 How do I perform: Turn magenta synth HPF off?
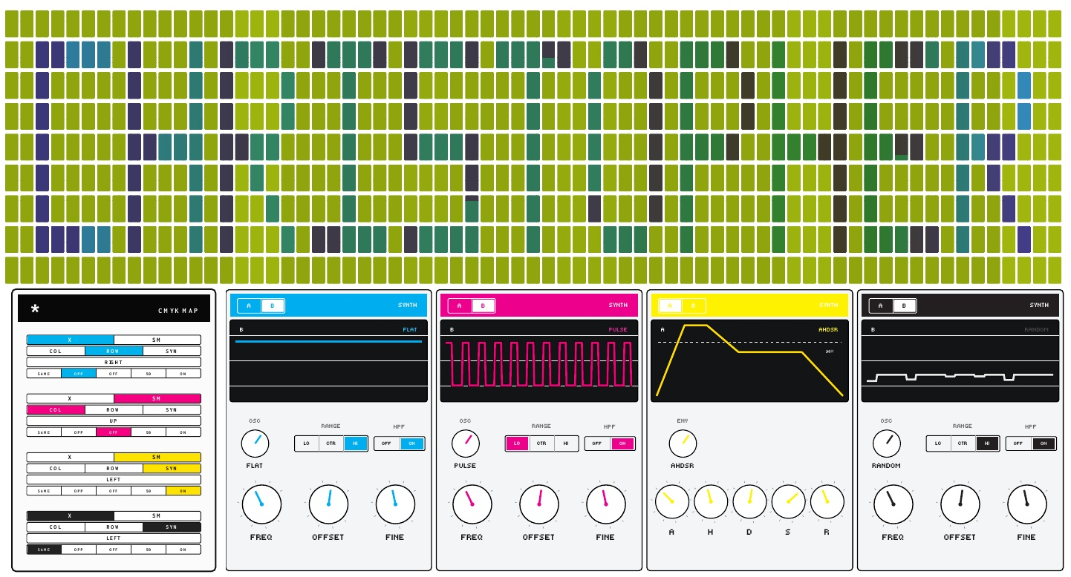(x=597, y=444)
